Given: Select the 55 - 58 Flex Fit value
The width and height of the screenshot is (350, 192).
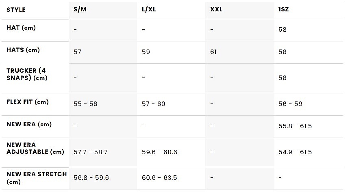Looking at the screenshot, I should pos(85,104).
